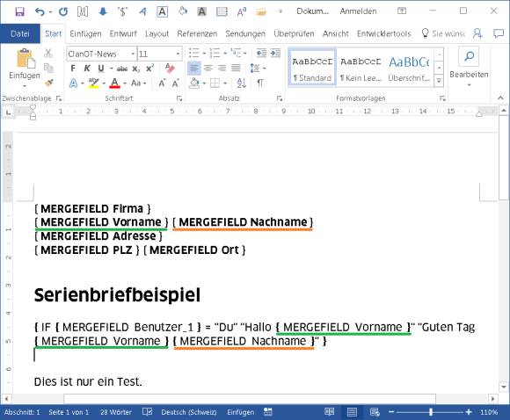Open the Bearbeiten search icon
Viewport: 510px width, 420px height.
(x=469, y=56)
